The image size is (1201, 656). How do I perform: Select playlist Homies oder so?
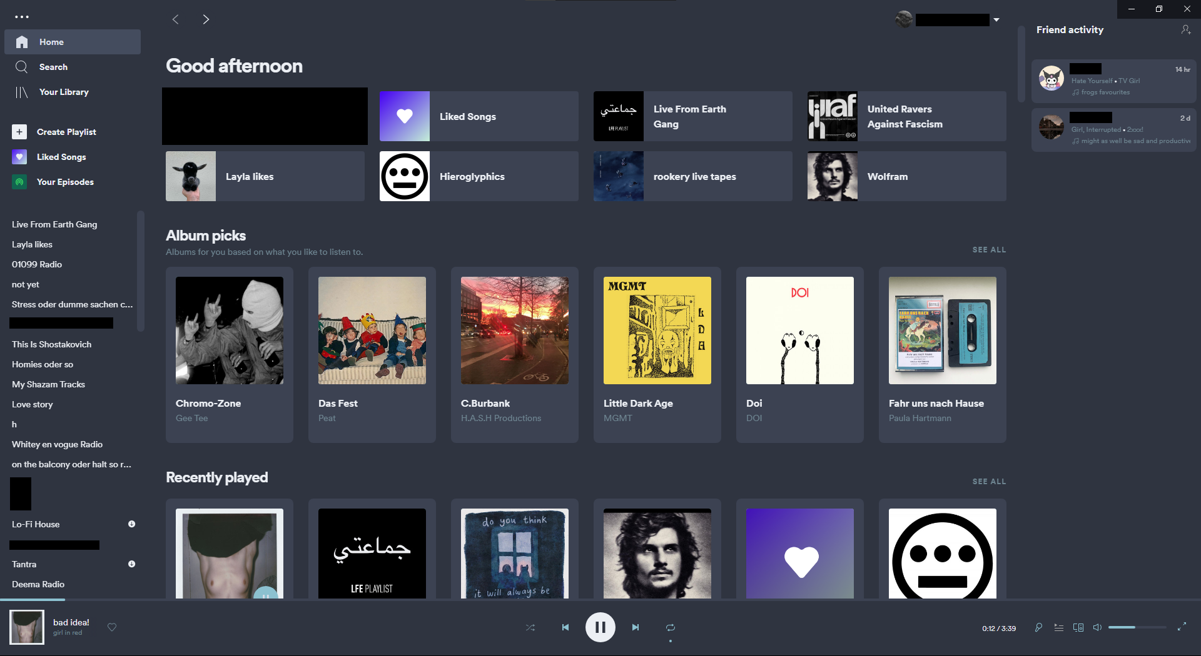(x=43, y=364)
